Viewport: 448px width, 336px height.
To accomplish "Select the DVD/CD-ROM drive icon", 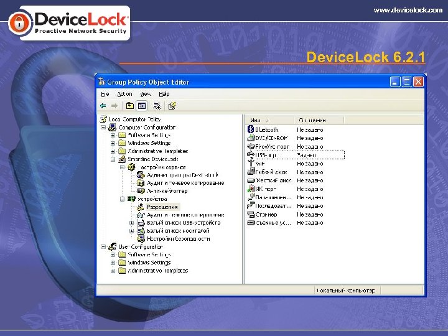I will click(x=251, y=138).
